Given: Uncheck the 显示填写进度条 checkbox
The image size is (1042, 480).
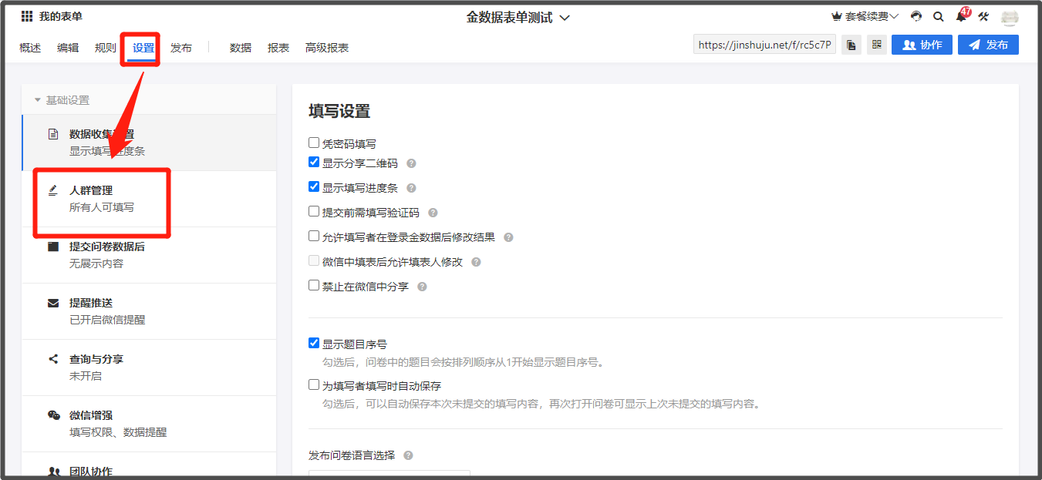Looking at the screenshot, I should [x=314, y=186].
